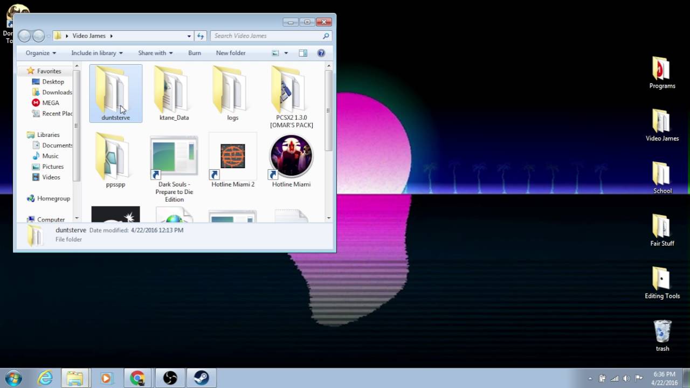Image resolution: width=690 pixels, height=388 pixels.
Task: Open Homegroup in navigation pane
Action: click(53, 198)
